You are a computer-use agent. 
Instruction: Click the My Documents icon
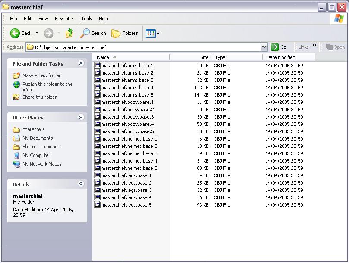(x=16, y=138)
